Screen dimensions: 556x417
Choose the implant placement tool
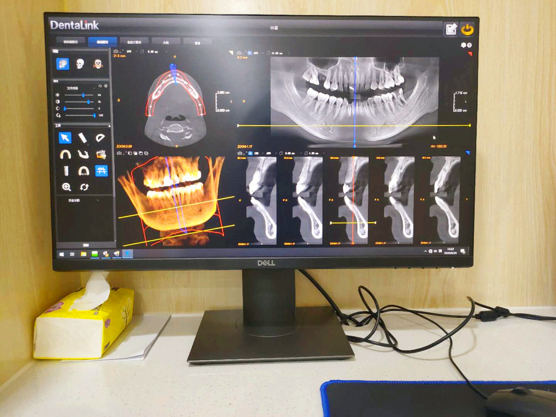66,171
